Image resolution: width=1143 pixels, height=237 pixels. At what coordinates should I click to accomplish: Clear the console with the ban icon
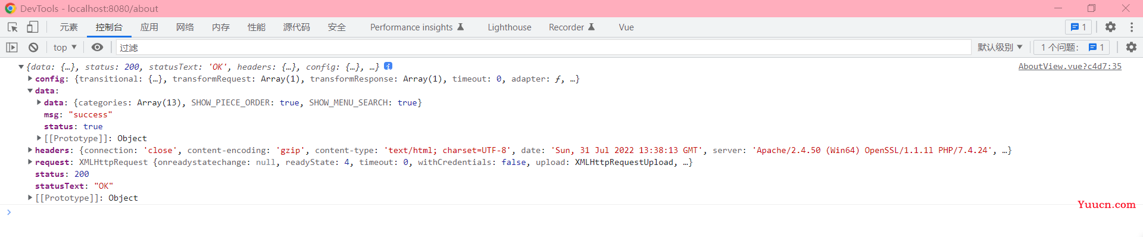click(x=33, y=47)
